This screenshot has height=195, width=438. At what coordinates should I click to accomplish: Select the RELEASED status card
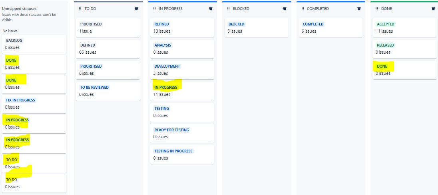[405, 49]
